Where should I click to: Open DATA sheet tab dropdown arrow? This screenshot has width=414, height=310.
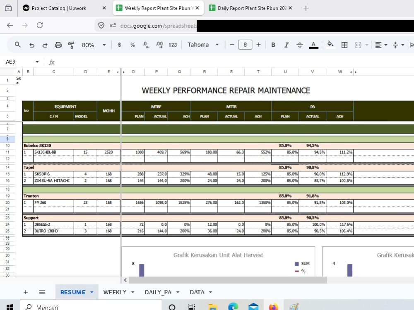(x=210, y=292)
